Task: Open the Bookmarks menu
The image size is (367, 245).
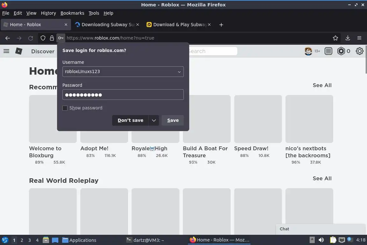Action: 72,13
